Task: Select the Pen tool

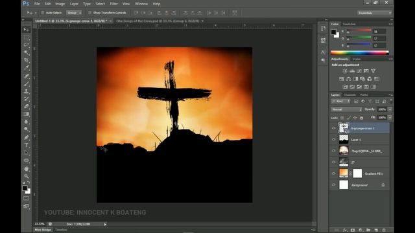Action: tap(26, 137)
